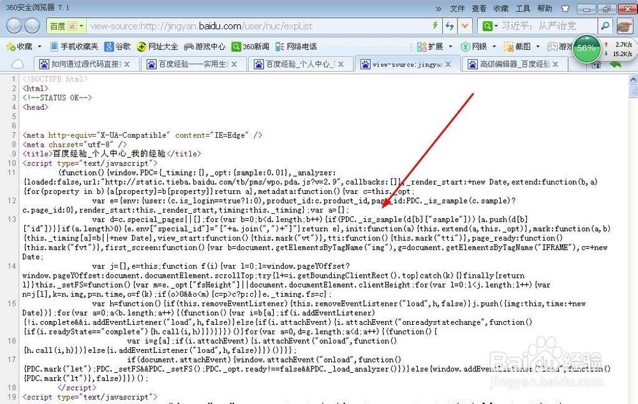Go forward with the browser forward arrow

click(x=32, y=26)
